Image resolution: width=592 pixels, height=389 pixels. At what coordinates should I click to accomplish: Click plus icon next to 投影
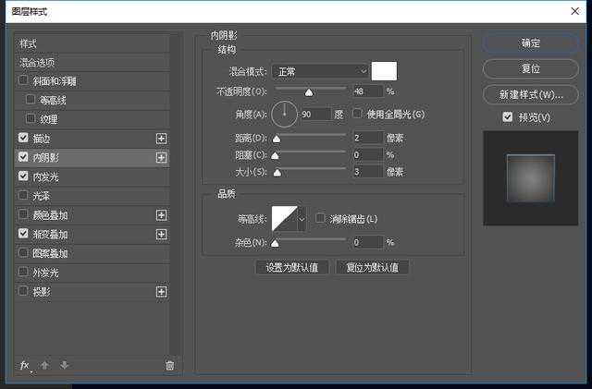coord(162,292)
